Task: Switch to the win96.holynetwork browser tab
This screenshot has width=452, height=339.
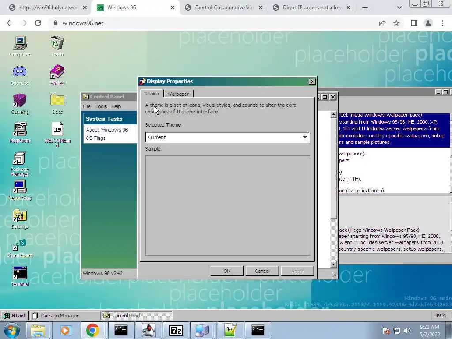Action: (49, 8)
